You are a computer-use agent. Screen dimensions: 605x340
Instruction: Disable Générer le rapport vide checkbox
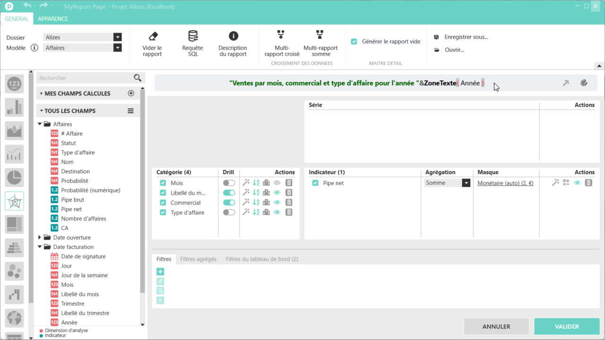click(x=354, y=42)
